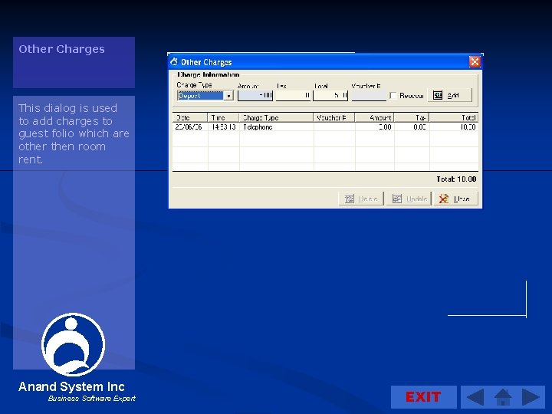Click the Date column header

click(190, 117)
